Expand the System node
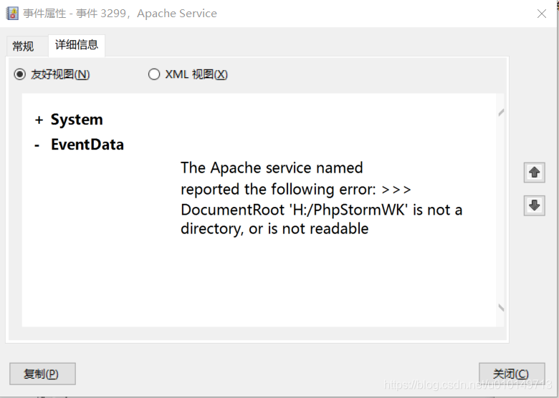Screen dimensions: 559x398 pyautogui.click(x=39, y=120)
